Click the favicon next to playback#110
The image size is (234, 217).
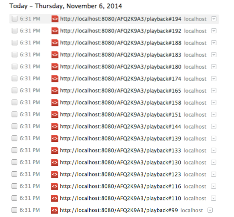click(55, 198)
